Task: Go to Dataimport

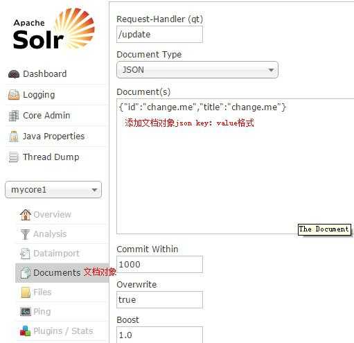Action: pos(56,253)
